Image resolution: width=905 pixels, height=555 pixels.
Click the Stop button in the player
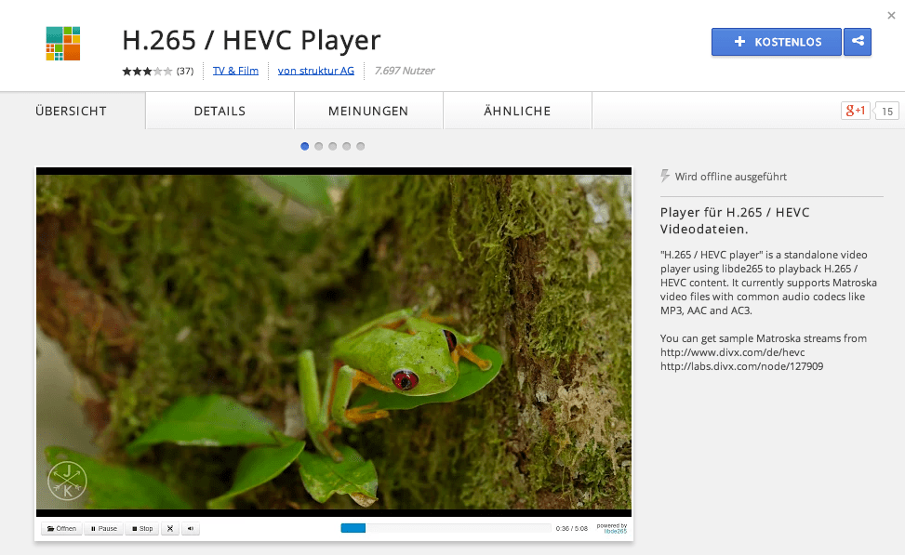coord(142,528)
